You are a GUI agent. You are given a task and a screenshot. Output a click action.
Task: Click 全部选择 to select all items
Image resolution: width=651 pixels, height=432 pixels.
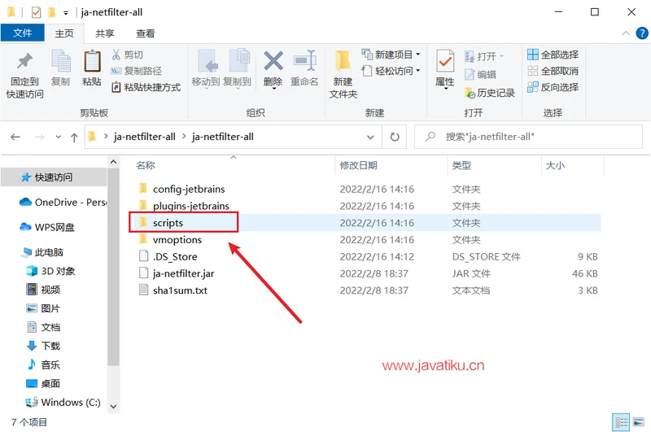(x=553, y=55)
